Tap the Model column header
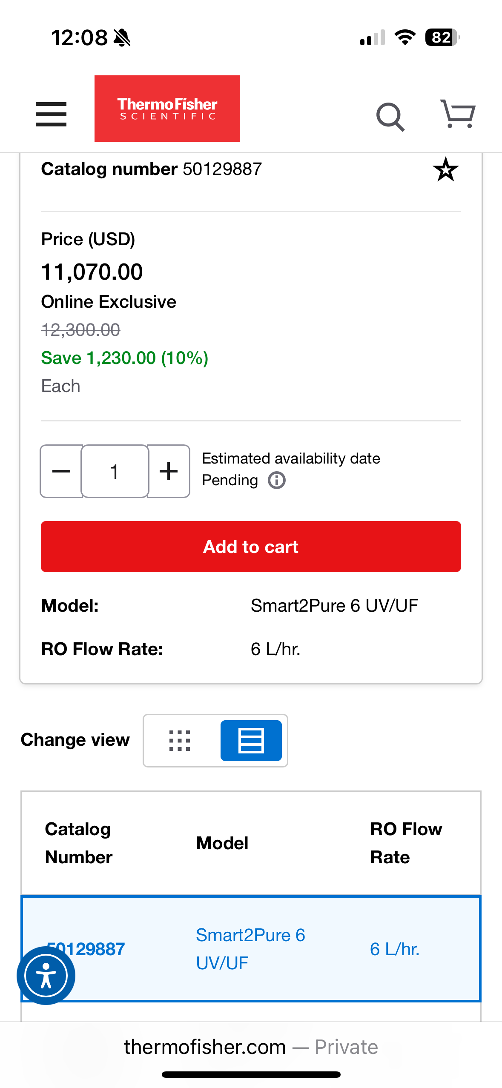 coord(222,843)
